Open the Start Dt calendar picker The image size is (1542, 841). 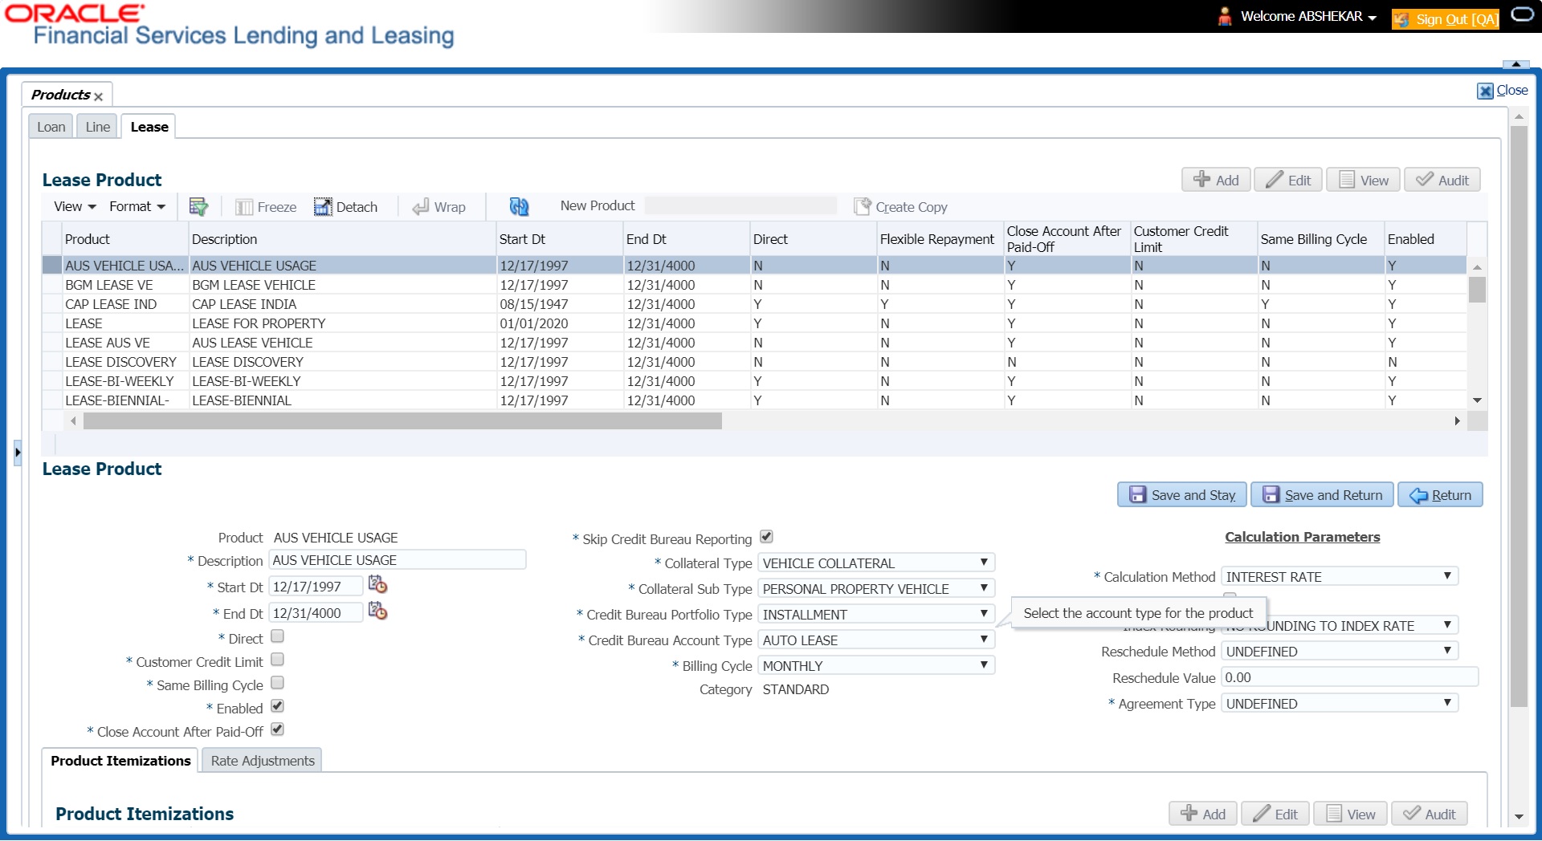point(377,585)
